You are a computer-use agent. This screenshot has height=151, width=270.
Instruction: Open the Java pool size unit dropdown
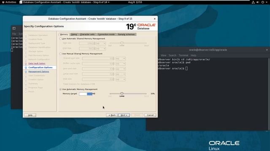(121, 69)
